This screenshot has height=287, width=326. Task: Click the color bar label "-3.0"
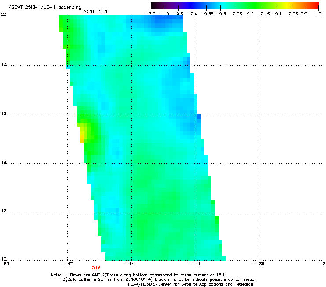coord(150,14)
